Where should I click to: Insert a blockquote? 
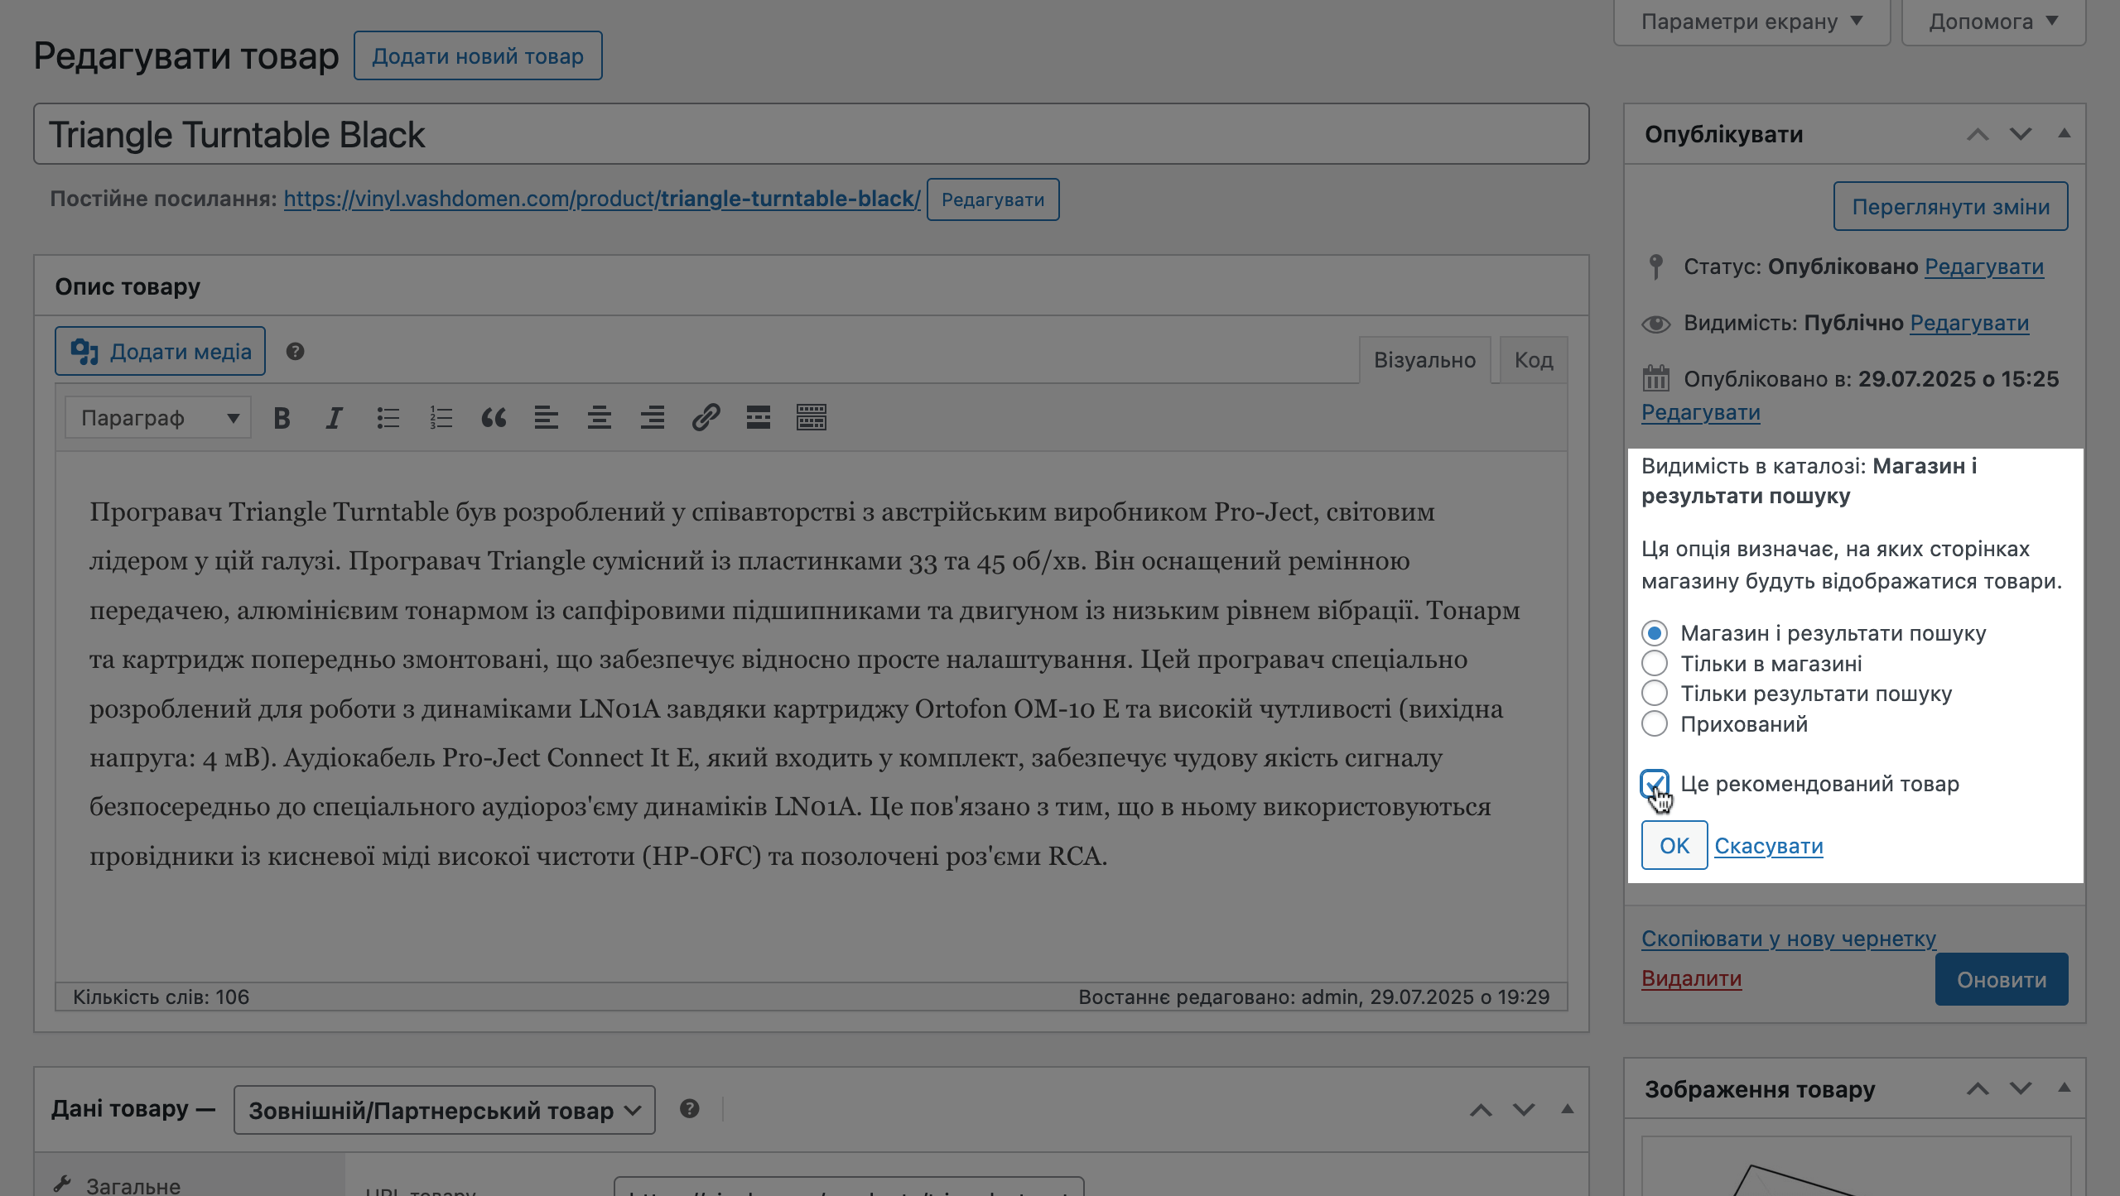click(494, 417)
